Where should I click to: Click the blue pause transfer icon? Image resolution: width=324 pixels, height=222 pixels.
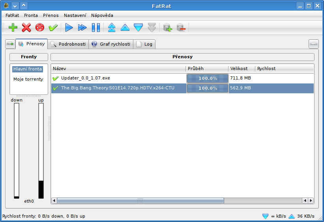(96, 27)
